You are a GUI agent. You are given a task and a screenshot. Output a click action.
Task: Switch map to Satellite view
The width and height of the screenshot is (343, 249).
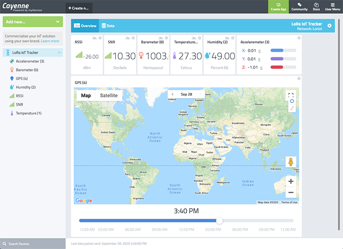click(109, 95)
